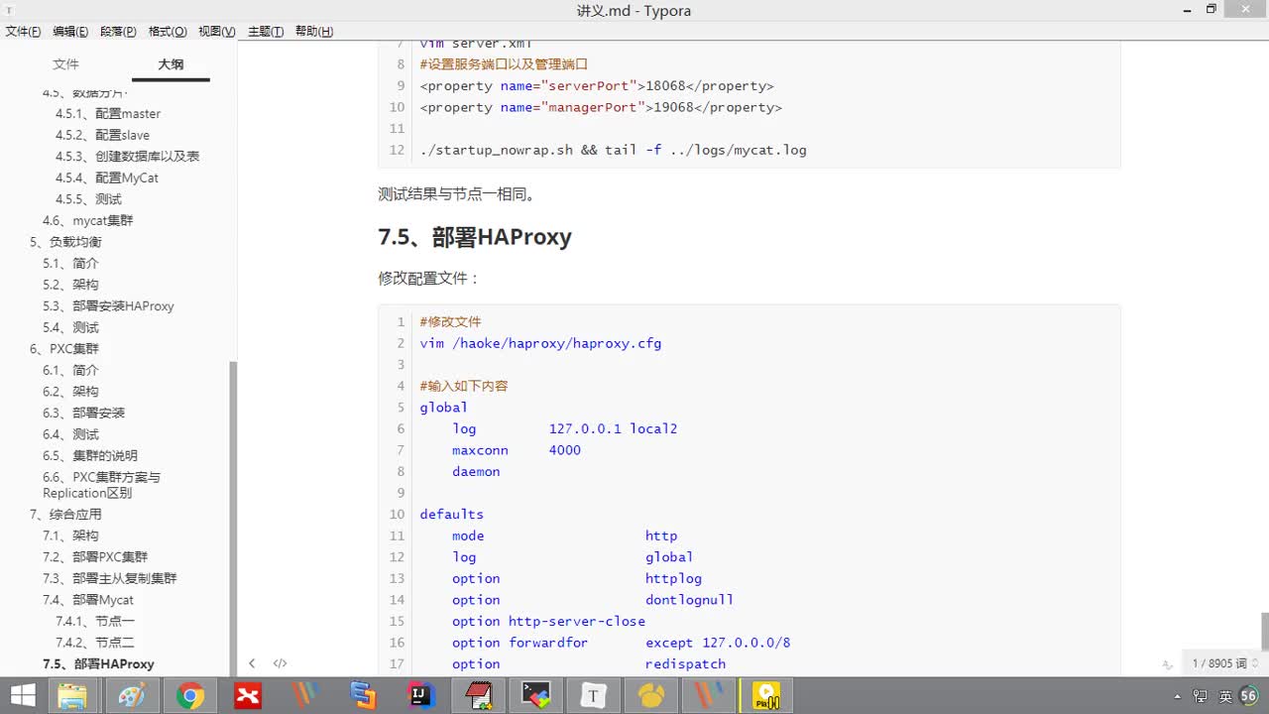Open File Explorer from the taskbar
Screen dimensions: 1269x714
click(73, 696)
